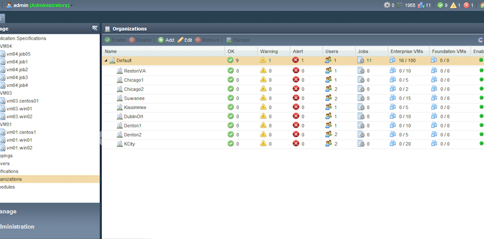Click the building icon beside RestonVA
The image size is (484, 239).
click(120, 71)
